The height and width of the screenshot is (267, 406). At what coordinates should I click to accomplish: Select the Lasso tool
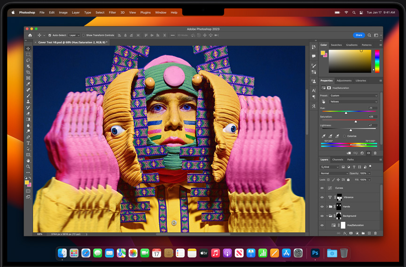pyautogui.click(x=28, y=61)
